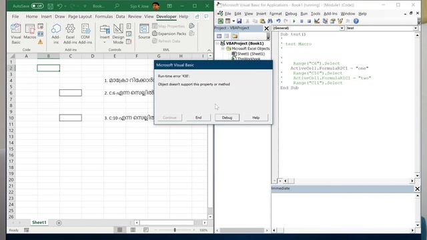Open the Macros list in the Developer tab
This screenshot has width=427, height=240.
tap(30, 31)
